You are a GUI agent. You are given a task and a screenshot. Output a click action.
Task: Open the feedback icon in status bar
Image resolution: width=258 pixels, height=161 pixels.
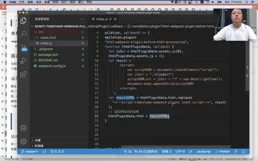[x=236, y=151]
